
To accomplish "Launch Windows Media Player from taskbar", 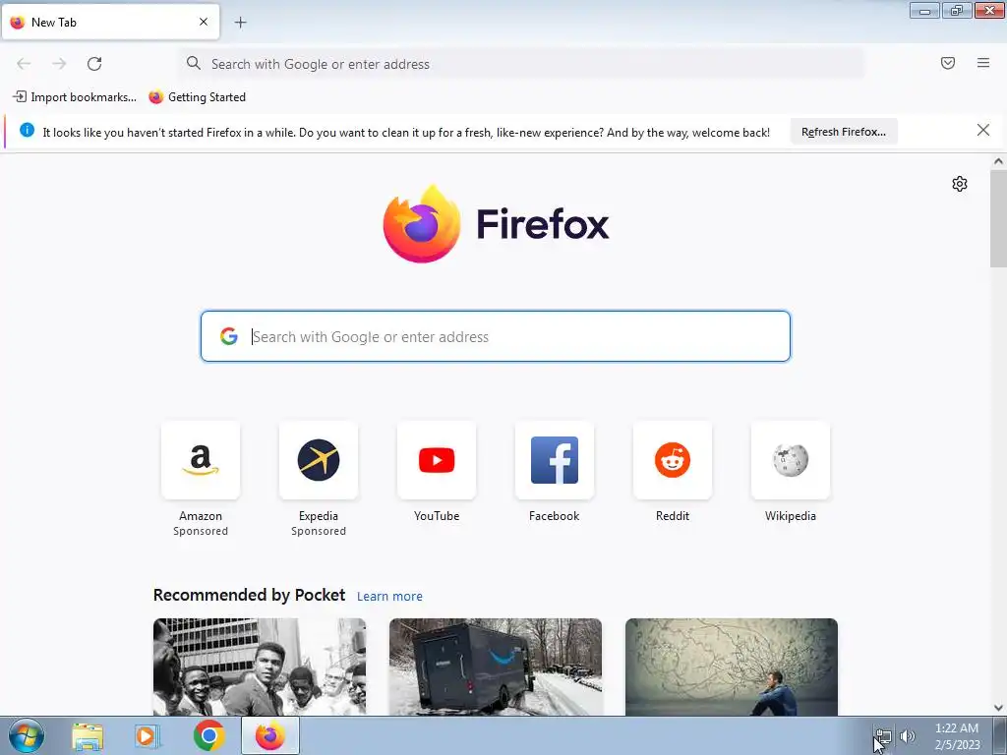I will 148,736.
